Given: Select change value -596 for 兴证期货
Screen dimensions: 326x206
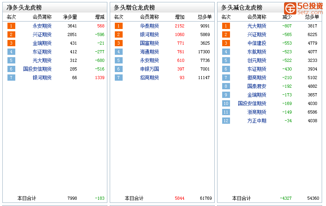Looking at the screenshot, I should tap(100, 34).
